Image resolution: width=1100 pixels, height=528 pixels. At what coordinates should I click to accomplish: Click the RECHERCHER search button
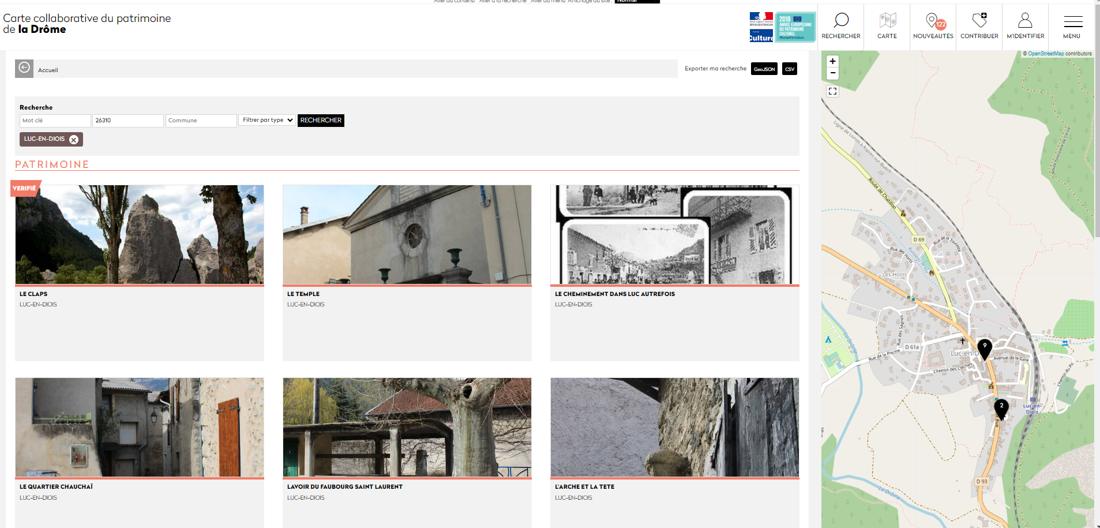pos(321,121)
